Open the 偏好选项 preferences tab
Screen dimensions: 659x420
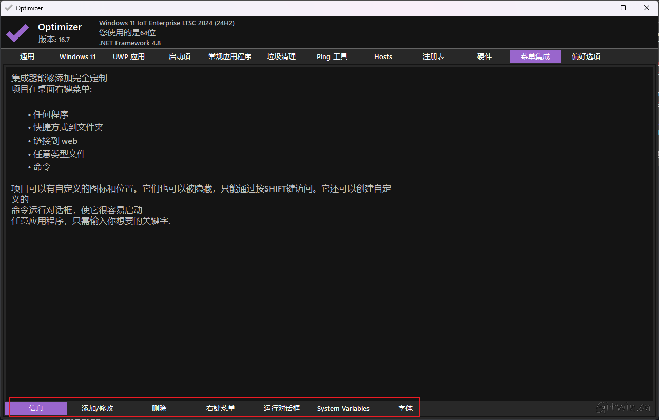(586, 56)
